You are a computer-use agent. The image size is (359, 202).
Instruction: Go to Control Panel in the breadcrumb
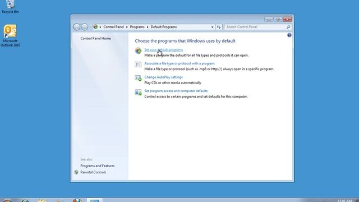113,27
